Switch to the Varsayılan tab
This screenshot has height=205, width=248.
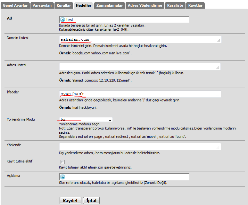42,5
